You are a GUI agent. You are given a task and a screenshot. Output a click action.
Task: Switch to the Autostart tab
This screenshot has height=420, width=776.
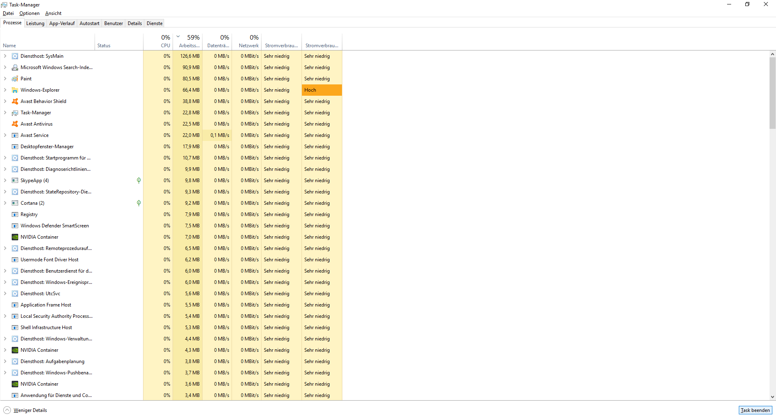pos(89,23)
